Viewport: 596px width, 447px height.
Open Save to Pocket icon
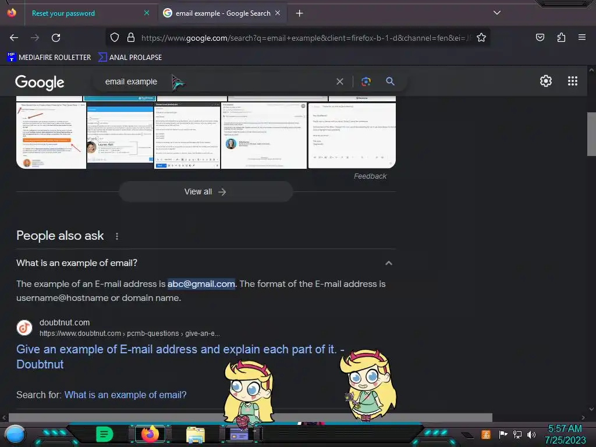(x=540, y=37)
